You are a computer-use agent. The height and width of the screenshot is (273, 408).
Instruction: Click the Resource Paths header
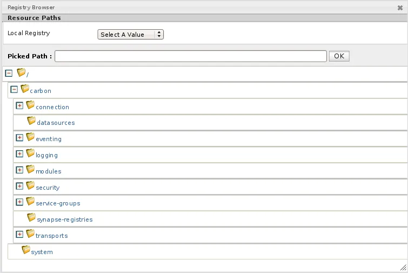point(34,18)
